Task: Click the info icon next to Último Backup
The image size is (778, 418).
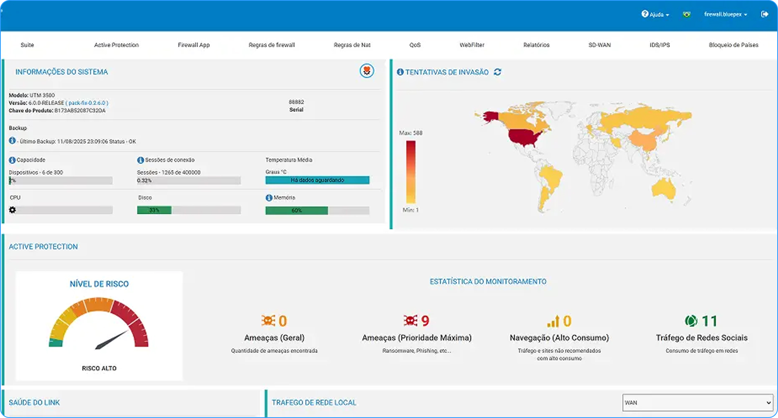Action: tap(12, 141)
